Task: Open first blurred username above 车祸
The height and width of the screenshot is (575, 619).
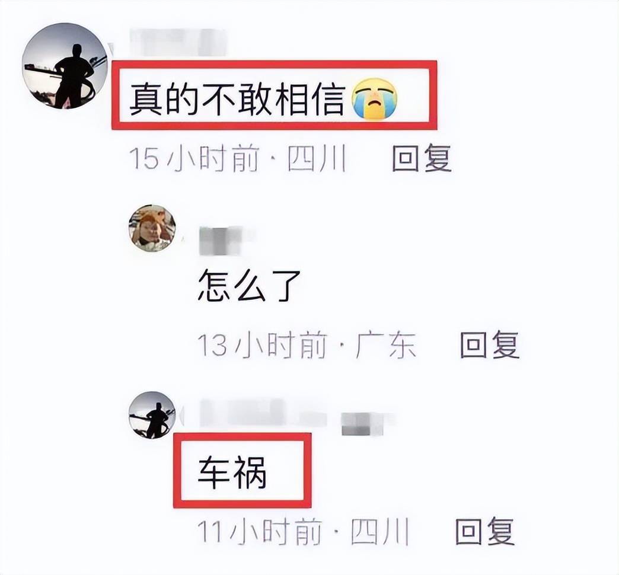Action: (263, 413)
